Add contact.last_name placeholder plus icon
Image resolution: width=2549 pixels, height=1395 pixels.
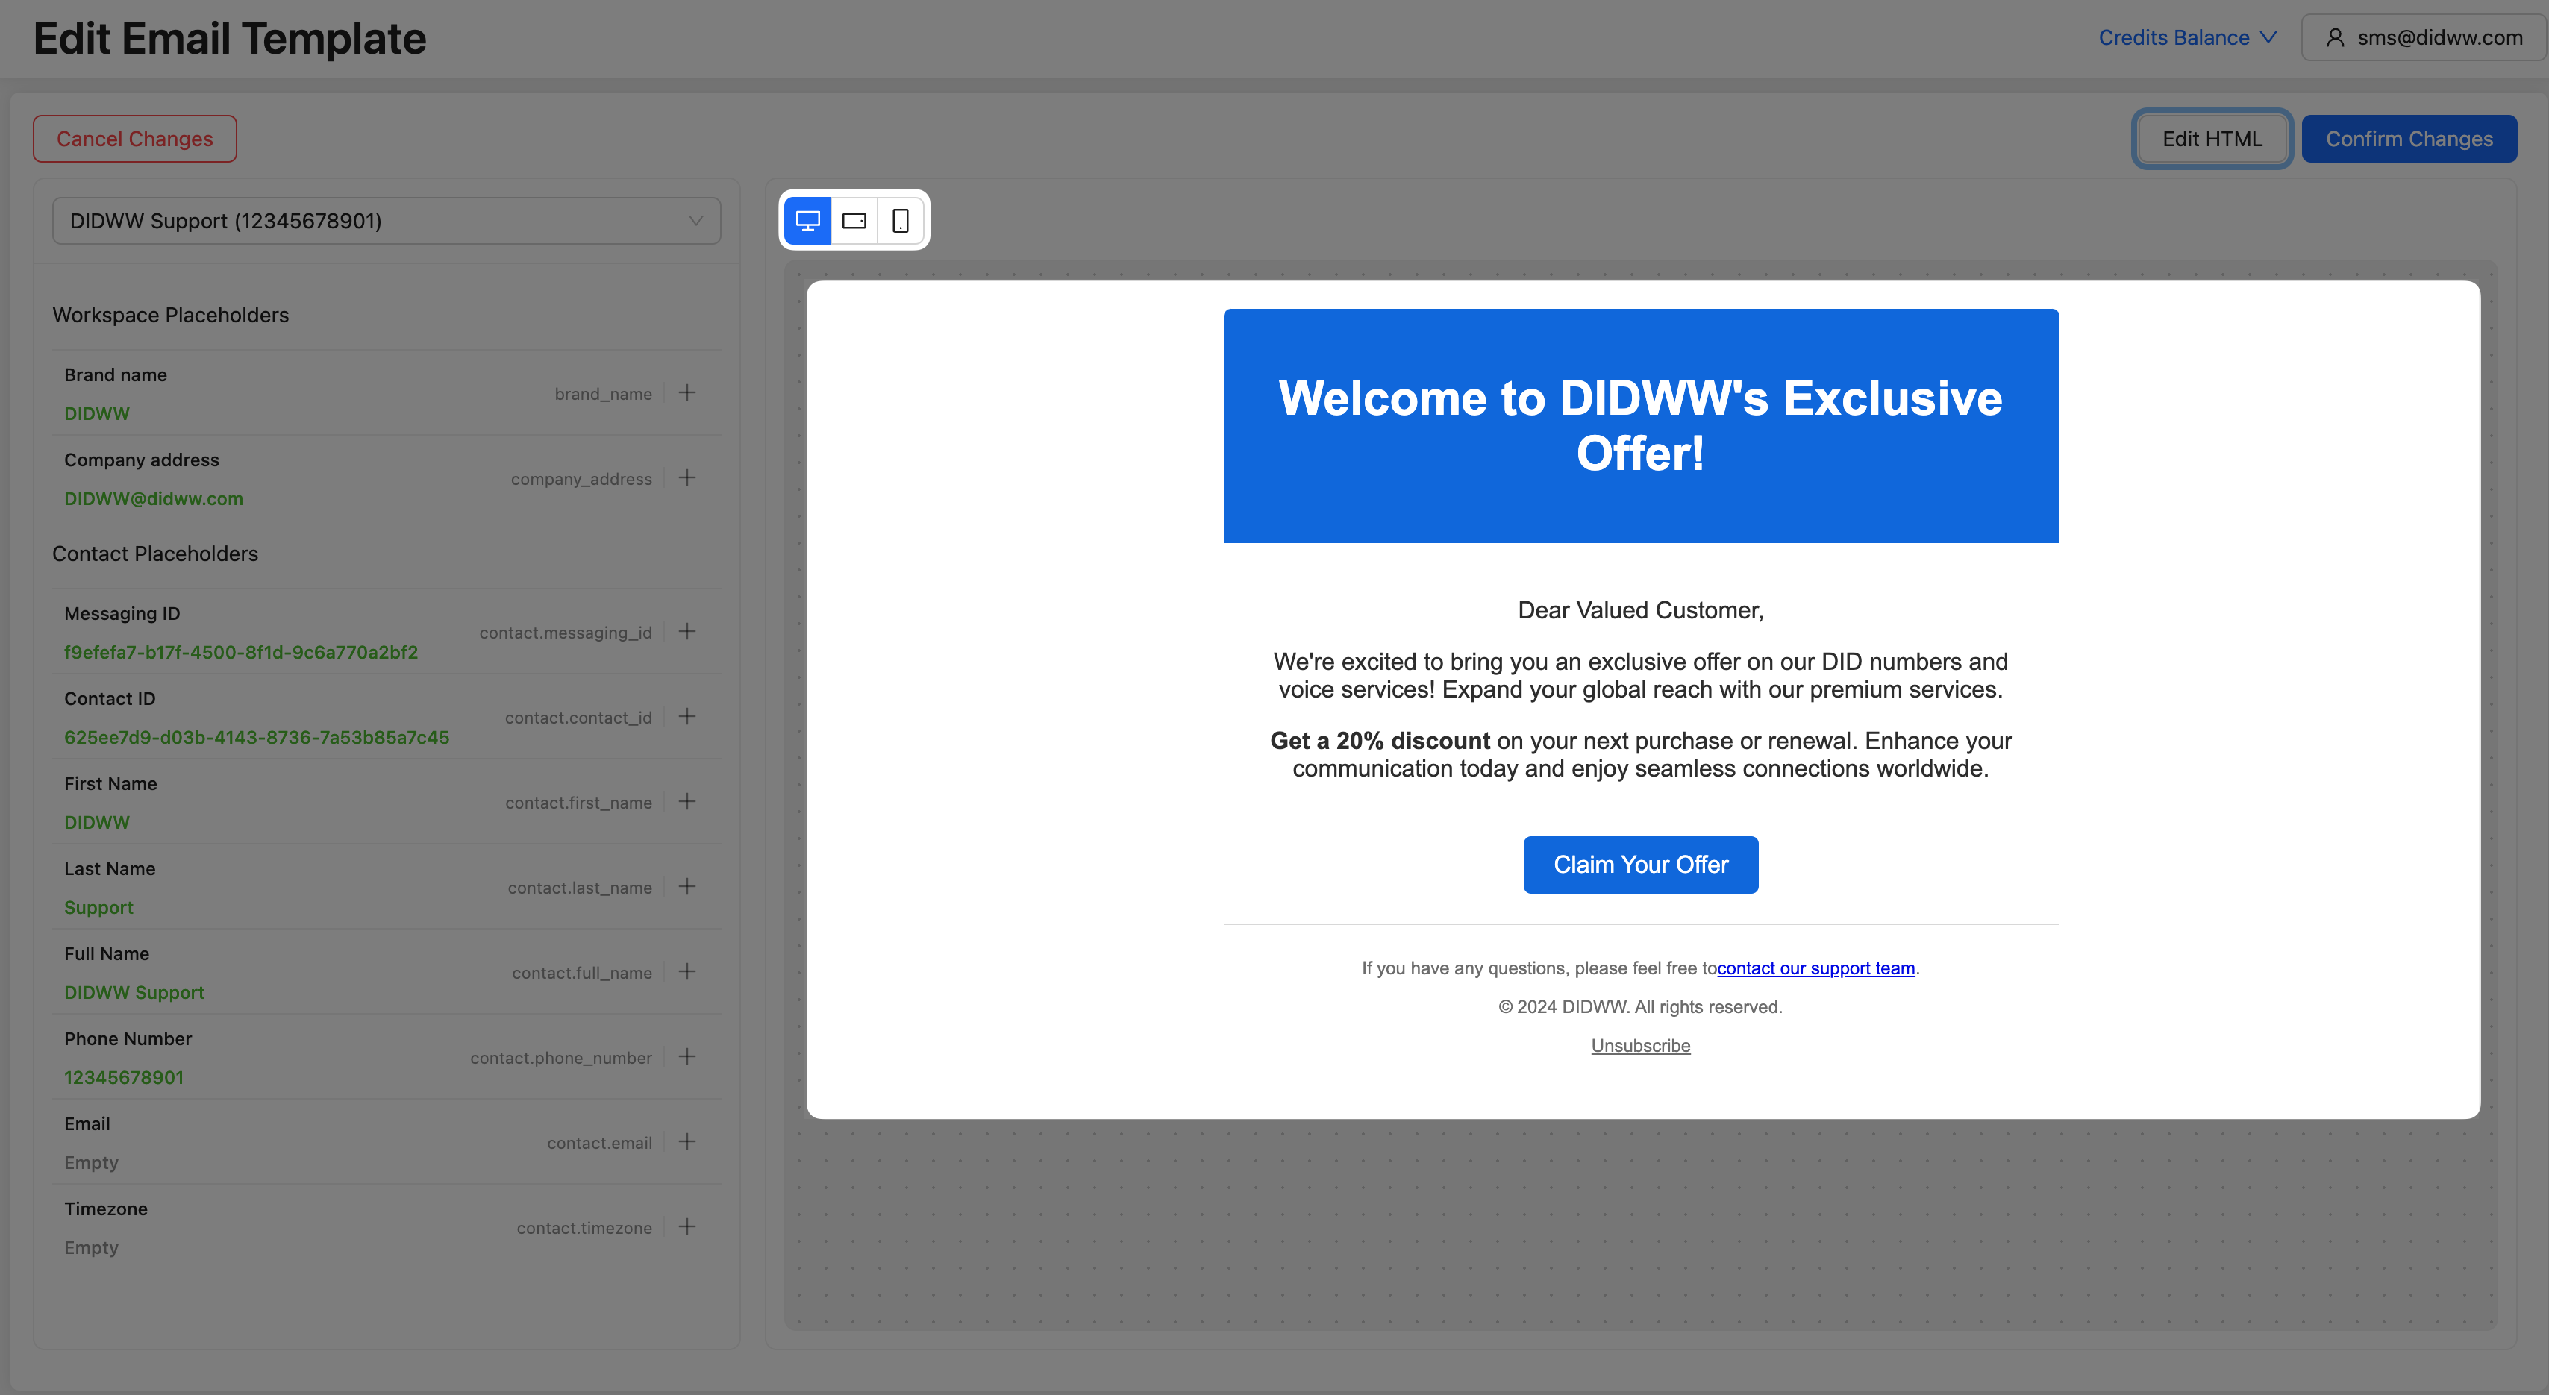686,886
